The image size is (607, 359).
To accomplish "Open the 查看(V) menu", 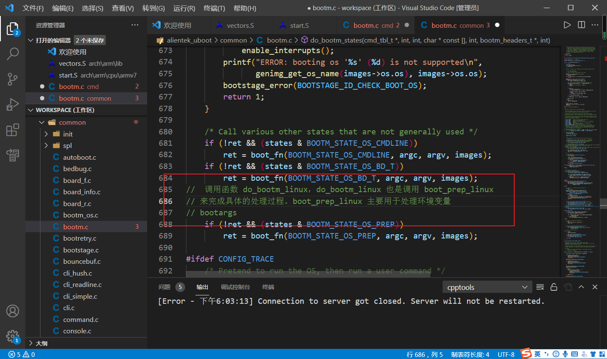I will tap(123, 8).
